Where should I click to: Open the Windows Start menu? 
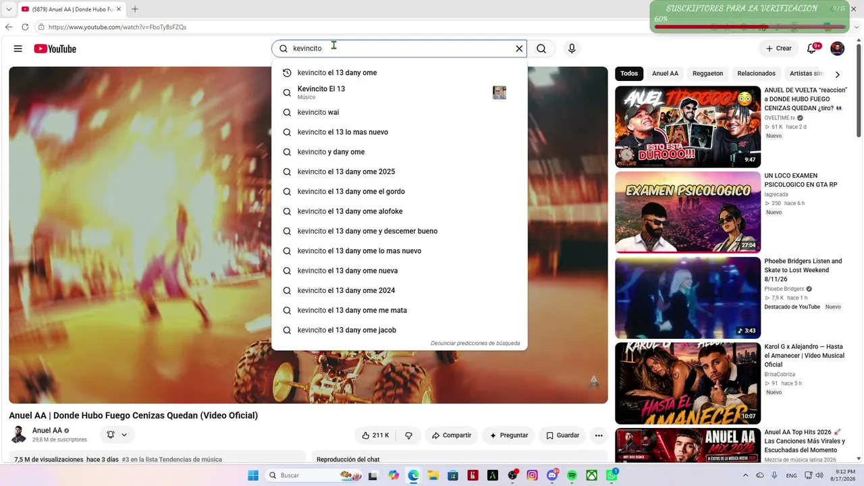click(x=253, y=475)
